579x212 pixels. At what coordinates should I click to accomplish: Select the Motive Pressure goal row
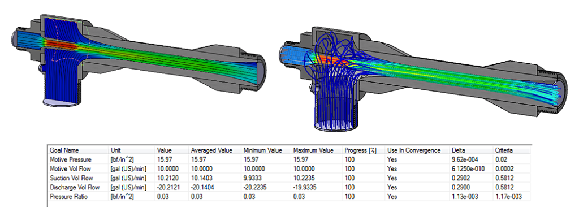click(289, 159)
